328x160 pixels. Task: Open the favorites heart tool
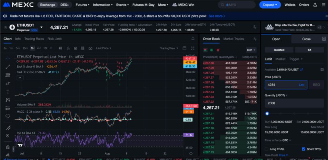pos(8,116)
